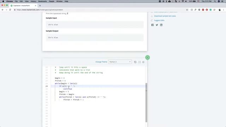
Task: Click Download sample test cases link
Action: [x=165, y=16]
